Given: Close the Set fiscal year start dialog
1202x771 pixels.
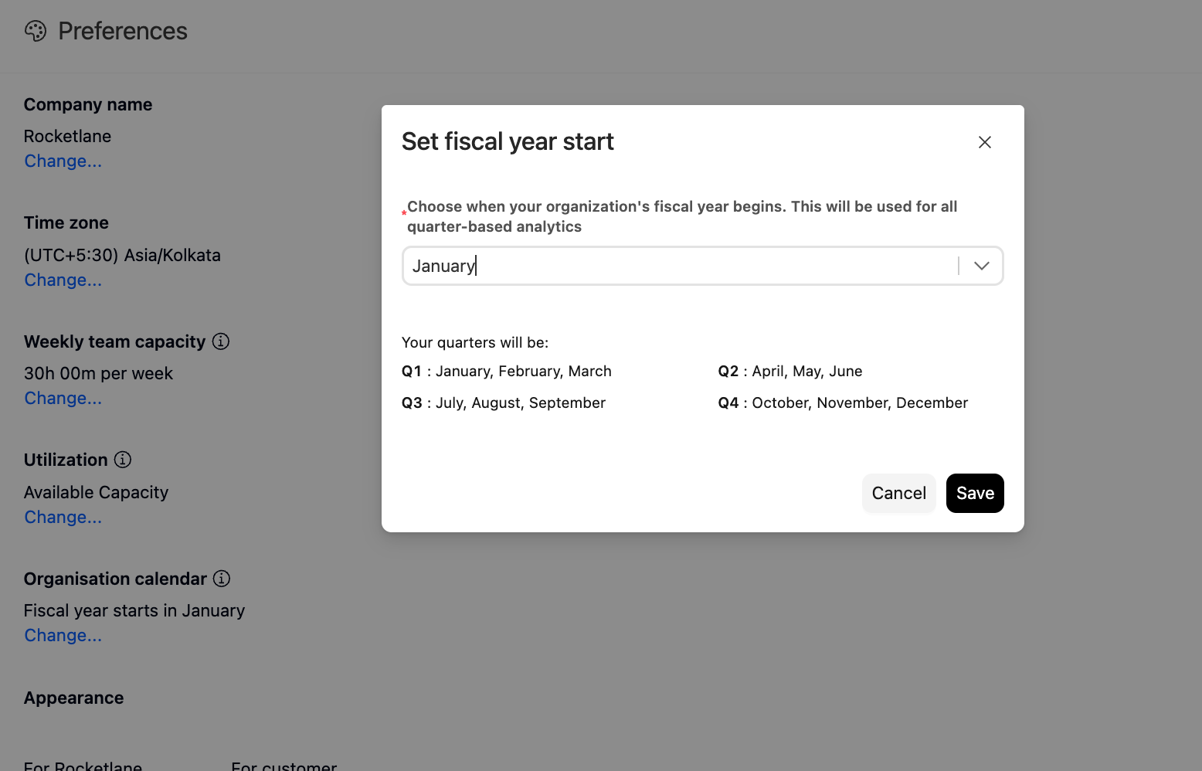Looking at the screenshot, I should [985, 142].
